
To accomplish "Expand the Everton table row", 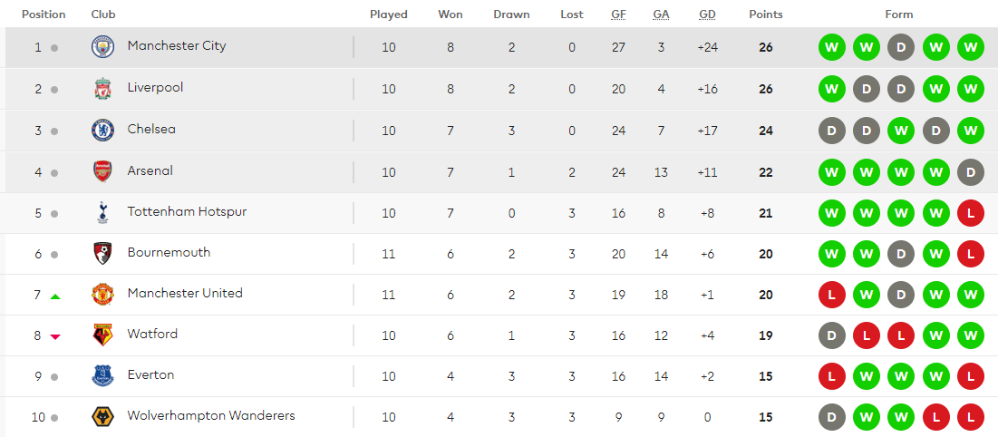I will (499, 375).
